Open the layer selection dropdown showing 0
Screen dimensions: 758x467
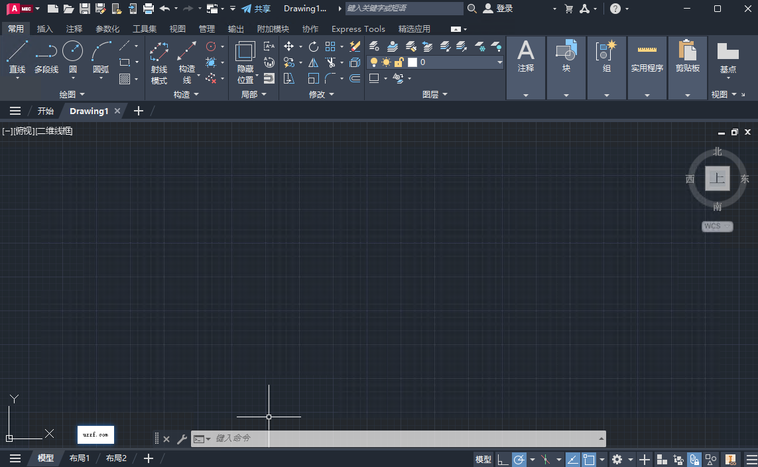click(x=499, y=62)
